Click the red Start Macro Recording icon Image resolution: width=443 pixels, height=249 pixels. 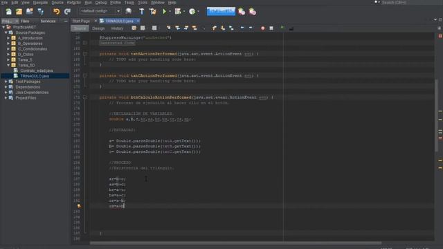263,28
